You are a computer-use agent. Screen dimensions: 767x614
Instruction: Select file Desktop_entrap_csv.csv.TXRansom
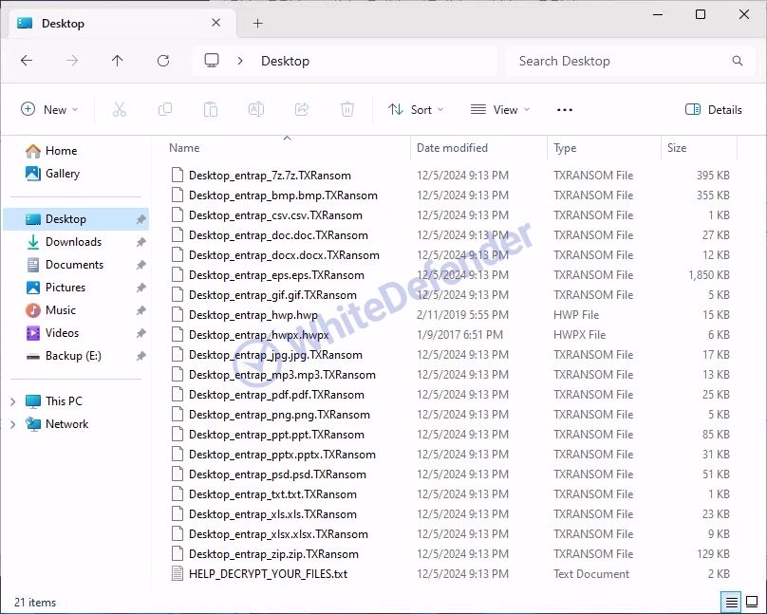tap(275, 215)
